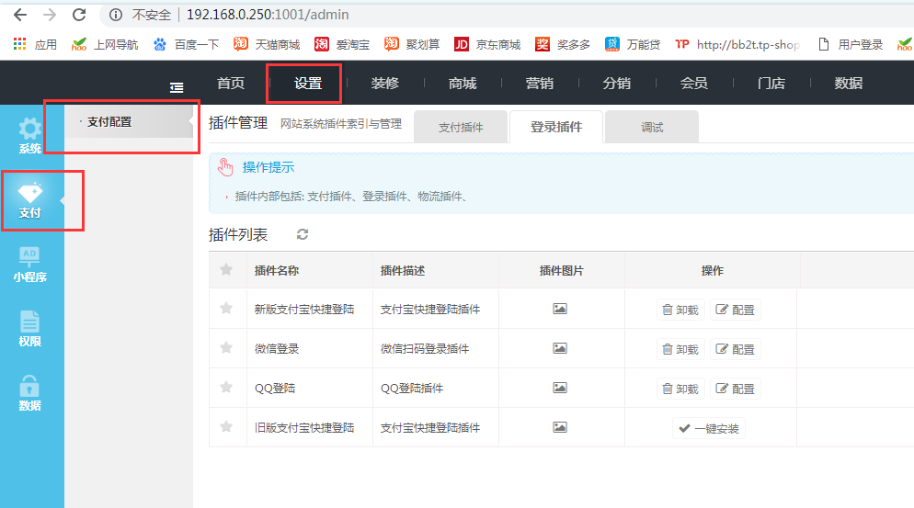Open the 系统 gear icon in sidebar

tap(30, 134)
